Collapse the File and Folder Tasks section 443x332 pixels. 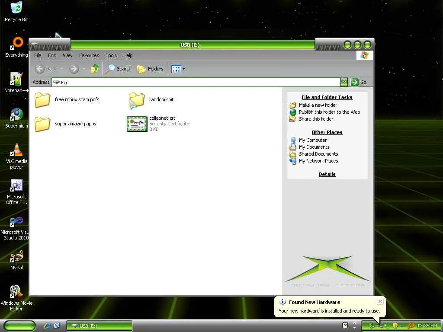click(x=327, y=97)
